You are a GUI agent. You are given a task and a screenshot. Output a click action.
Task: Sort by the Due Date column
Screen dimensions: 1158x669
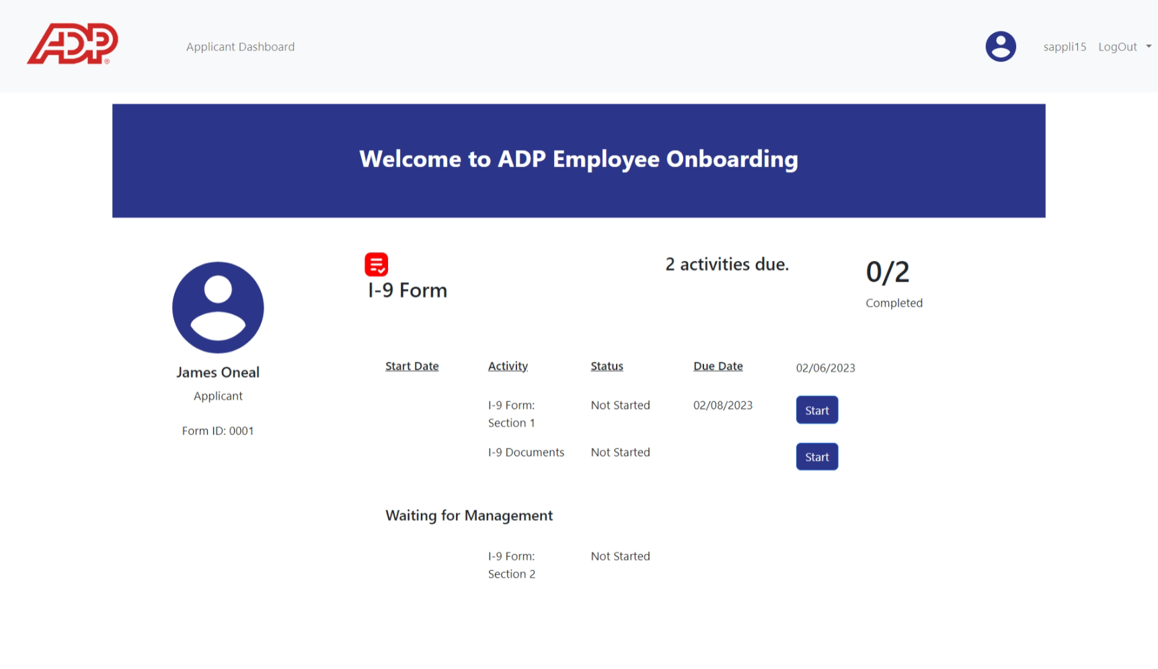click(x=718, y=366)
